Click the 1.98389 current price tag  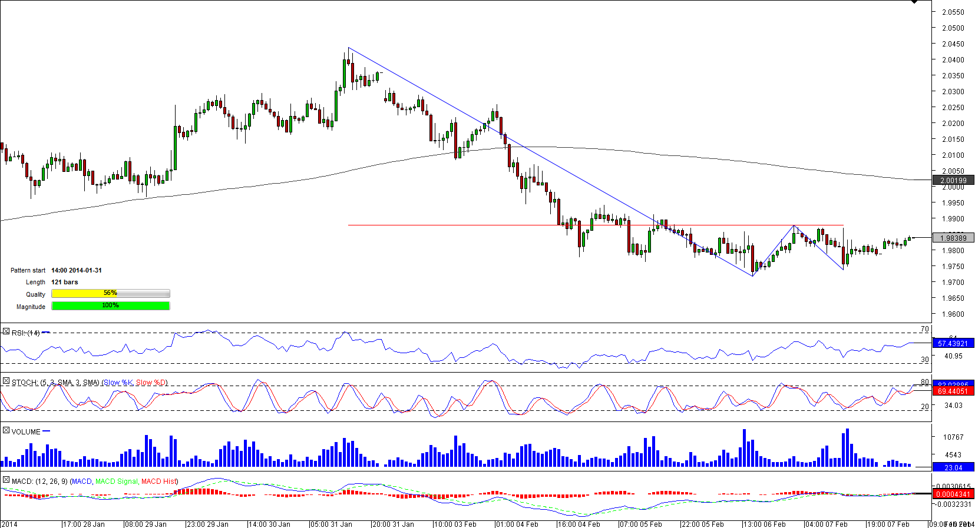point(953,238)
